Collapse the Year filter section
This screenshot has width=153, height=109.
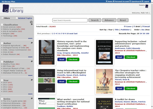tap(32, 80)
